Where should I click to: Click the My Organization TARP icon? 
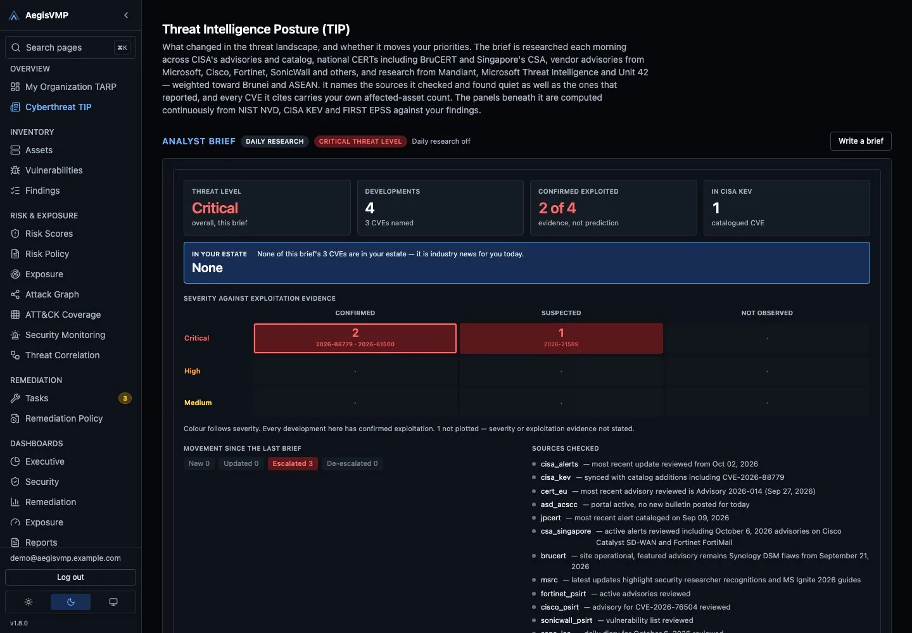coord(15,87)
